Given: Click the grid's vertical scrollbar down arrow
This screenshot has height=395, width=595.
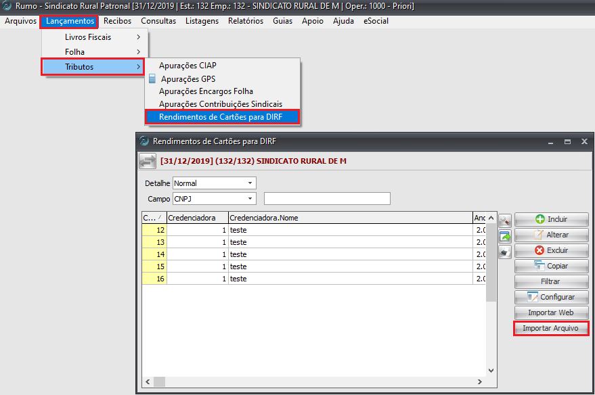Looking at the screenshot, I should coord(491,371).
